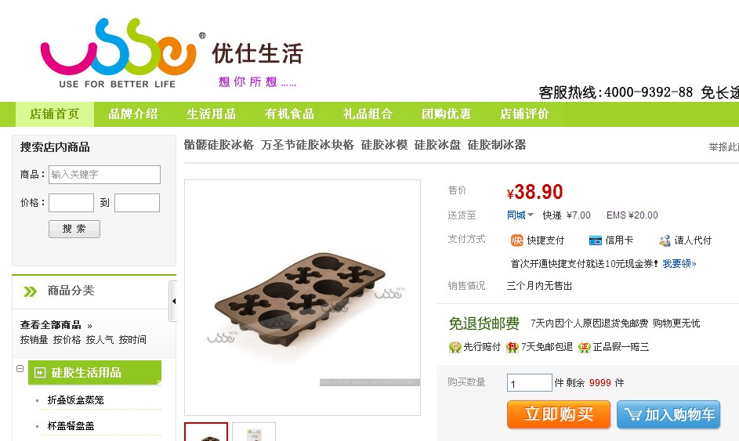Screen dimensions: 739x441
Task: Open the 生活用品 navigation tab
Action: click(211, 114)
